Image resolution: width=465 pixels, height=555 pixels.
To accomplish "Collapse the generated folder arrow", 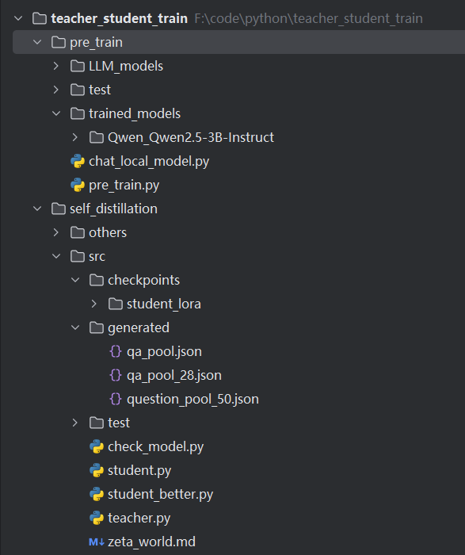I will pos(75,327).
